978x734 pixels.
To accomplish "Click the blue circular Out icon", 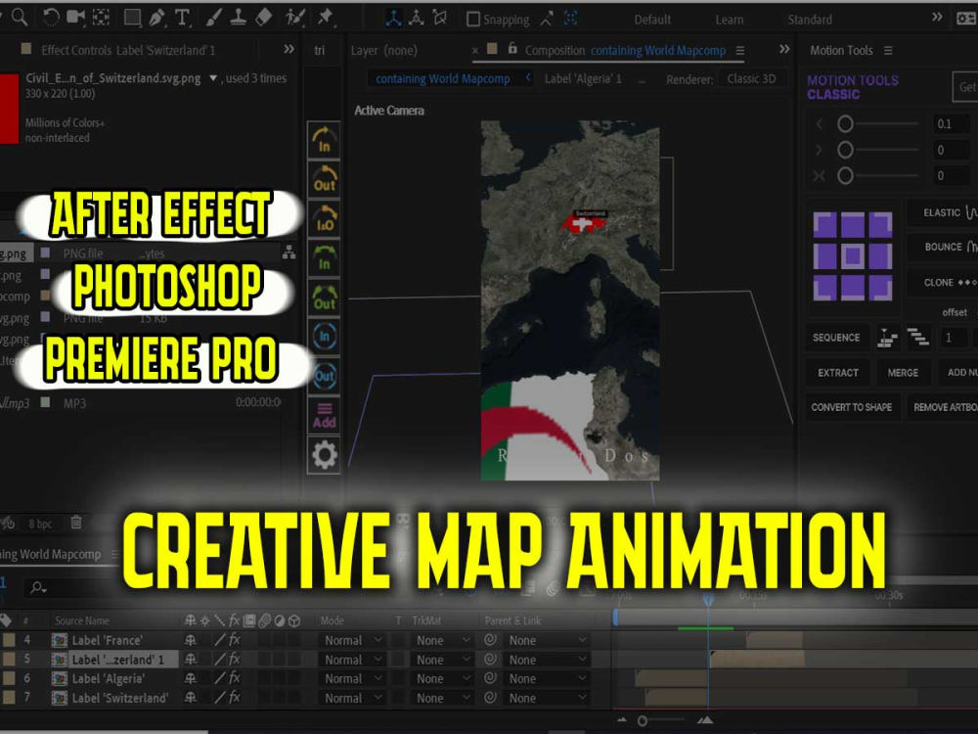I will tap(324, 376).
